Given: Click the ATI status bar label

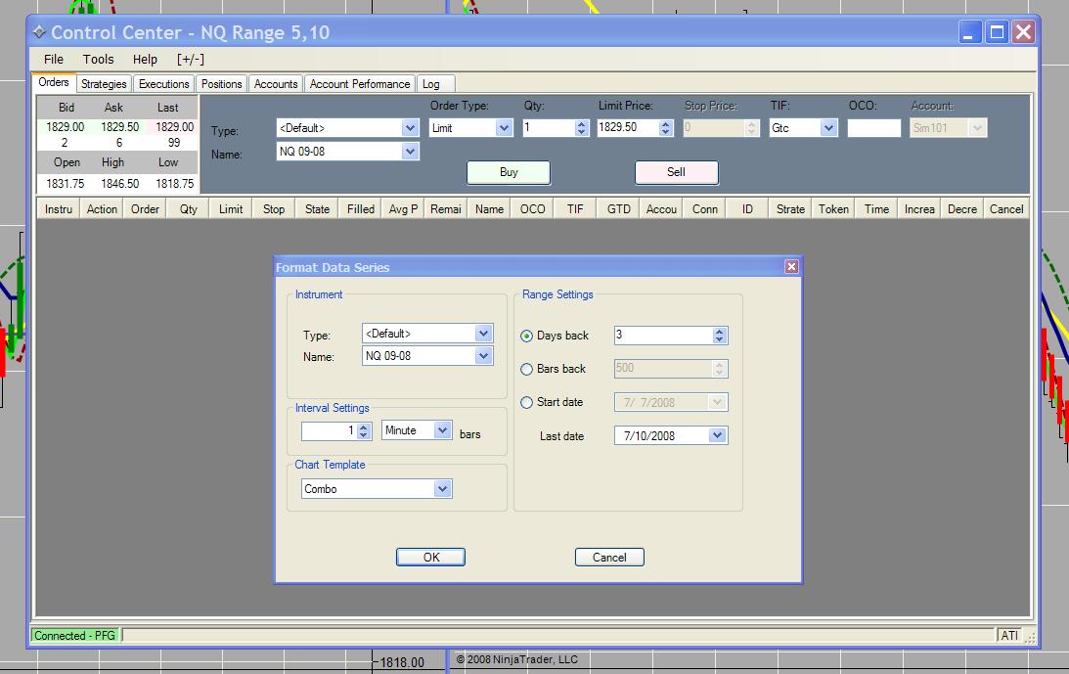Looking at the screenshot, I should click(x=1009, y=635).
